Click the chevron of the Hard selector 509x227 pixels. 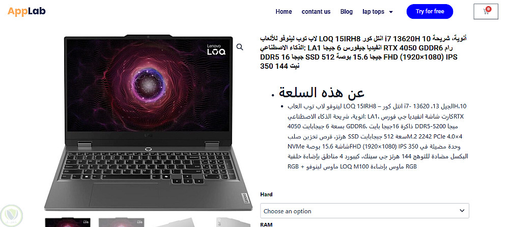point(462,211)
